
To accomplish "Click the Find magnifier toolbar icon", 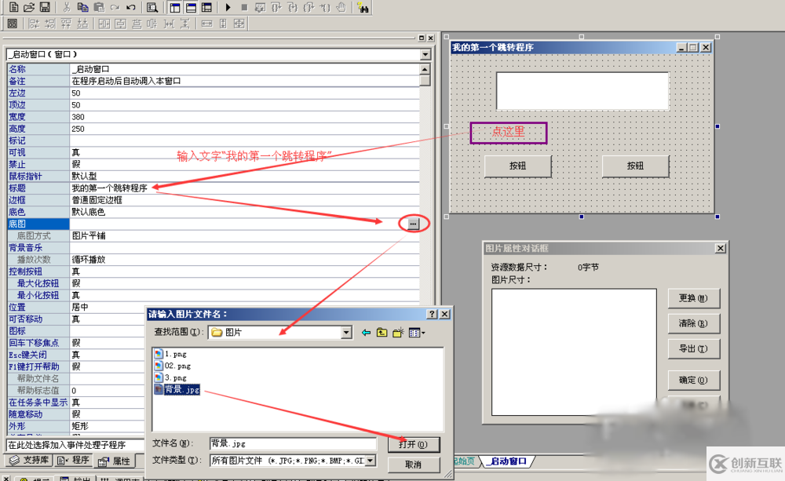I will [x=152, y=8].
